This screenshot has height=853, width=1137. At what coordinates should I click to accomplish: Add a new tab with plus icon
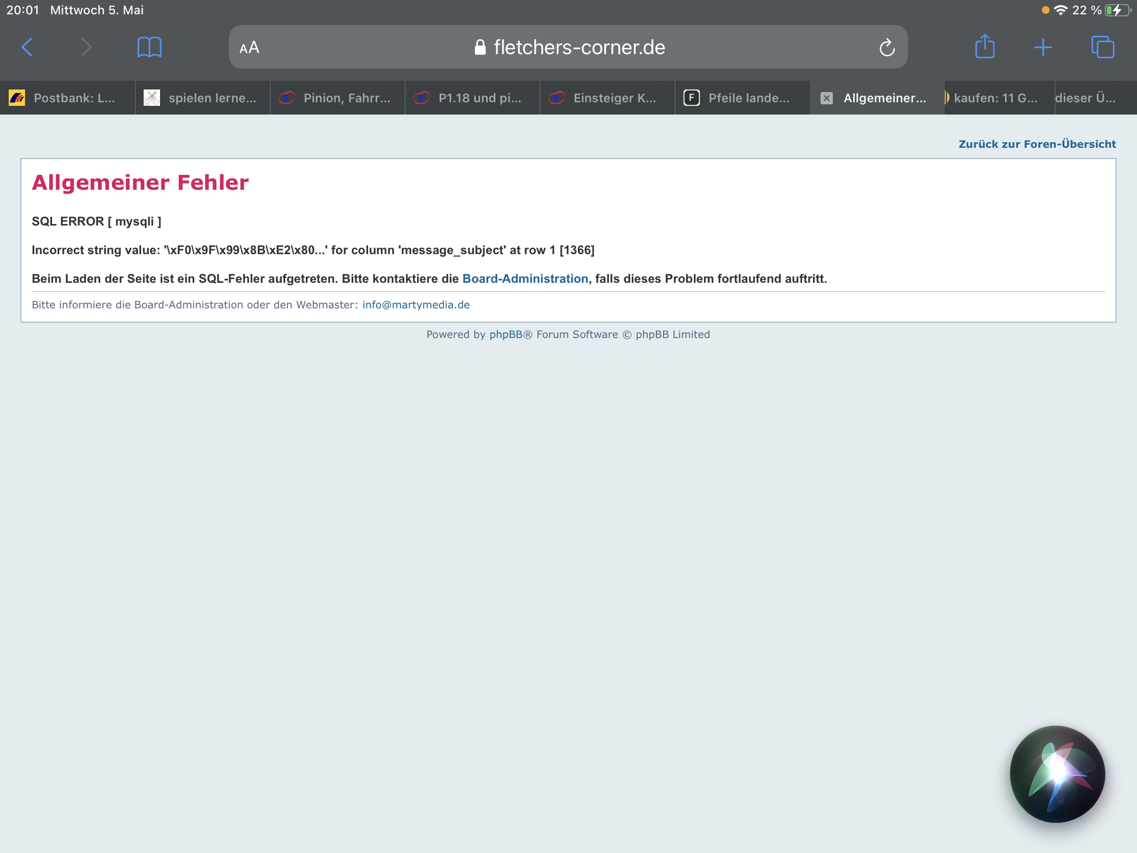(x=1042, y=47)
